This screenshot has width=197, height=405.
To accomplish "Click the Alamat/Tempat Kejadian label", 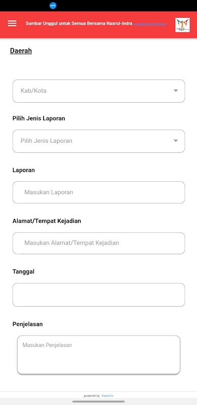I will tap(47, 221).
